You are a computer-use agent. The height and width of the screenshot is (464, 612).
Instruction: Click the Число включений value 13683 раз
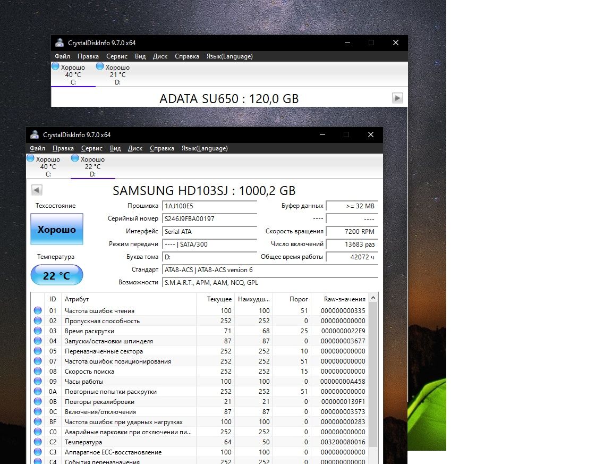[x=352, y=244]
